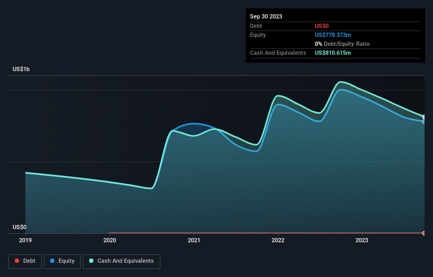
Task: Click the red Debt end-point marker
Action: click(x=424, y=233)
